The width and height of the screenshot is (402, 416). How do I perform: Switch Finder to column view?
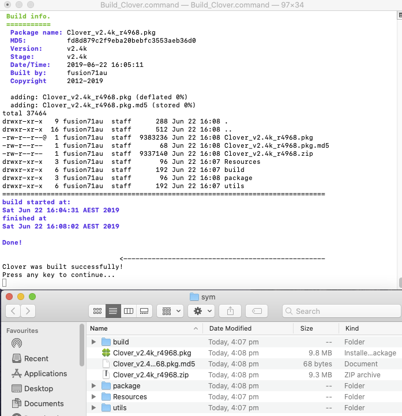point(129,311)
